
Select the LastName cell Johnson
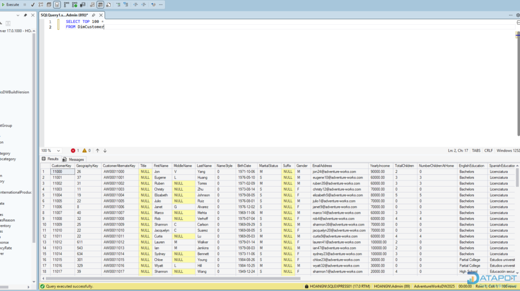205,195
